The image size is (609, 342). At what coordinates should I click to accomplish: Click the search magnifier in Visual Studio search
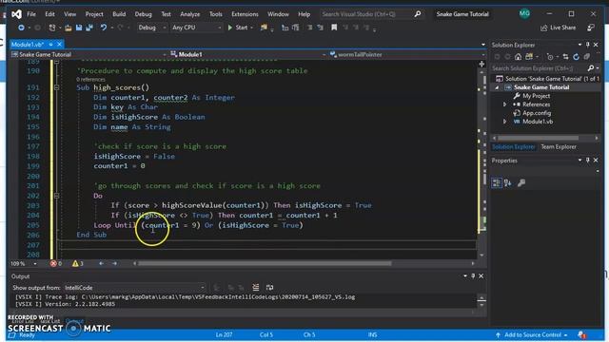coord(418,14)
